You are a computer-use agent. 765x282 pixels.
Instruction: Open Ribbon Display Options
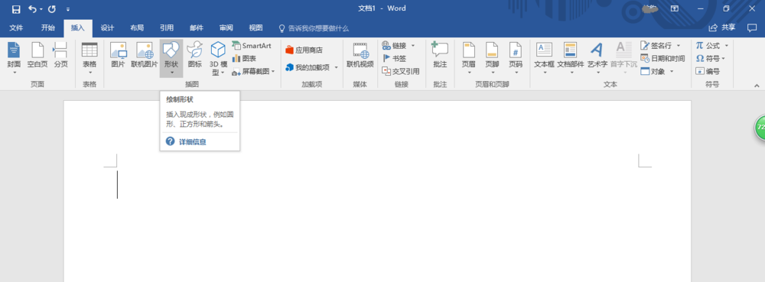[x=675, y=8]
